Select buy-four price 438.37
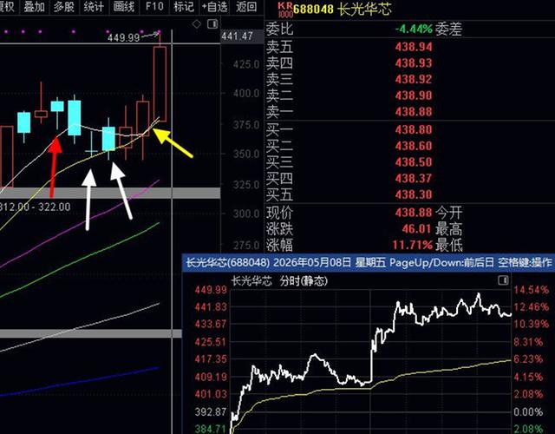Screen dimensions: 555x434 [x=414, y=178]
